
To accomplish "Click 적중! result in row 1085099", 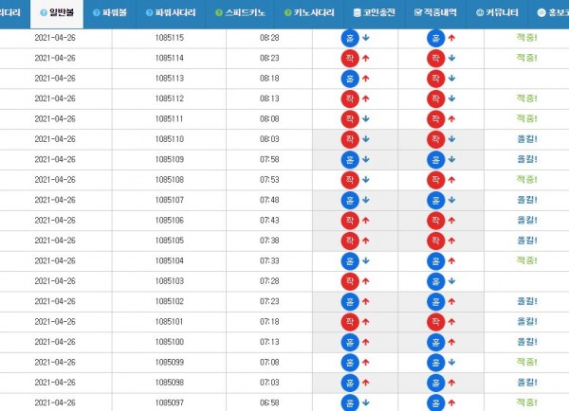I will pyautogui.click(x=526, y=362).
